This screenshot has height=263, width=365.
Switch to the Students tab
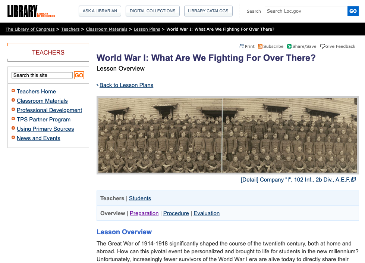(x=140, y=198)
